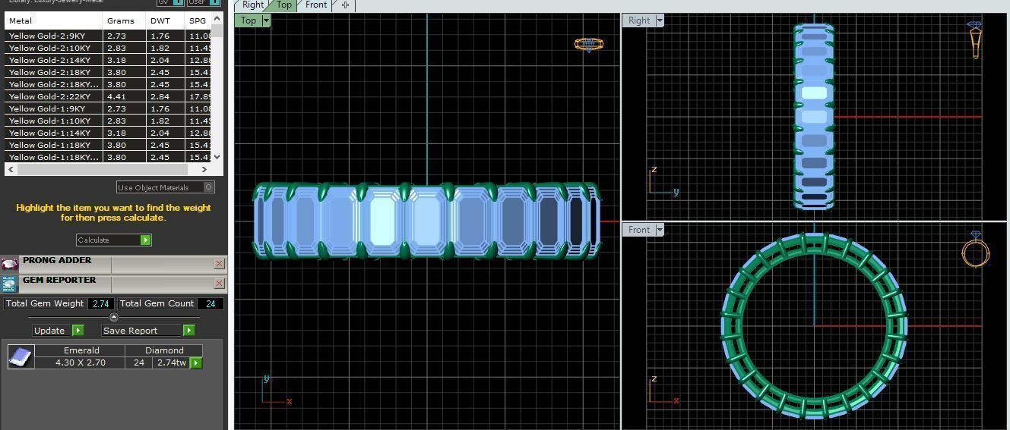Click the green arrow next to Update
This screenshot has height=430, width=1010.
[78, 331]
